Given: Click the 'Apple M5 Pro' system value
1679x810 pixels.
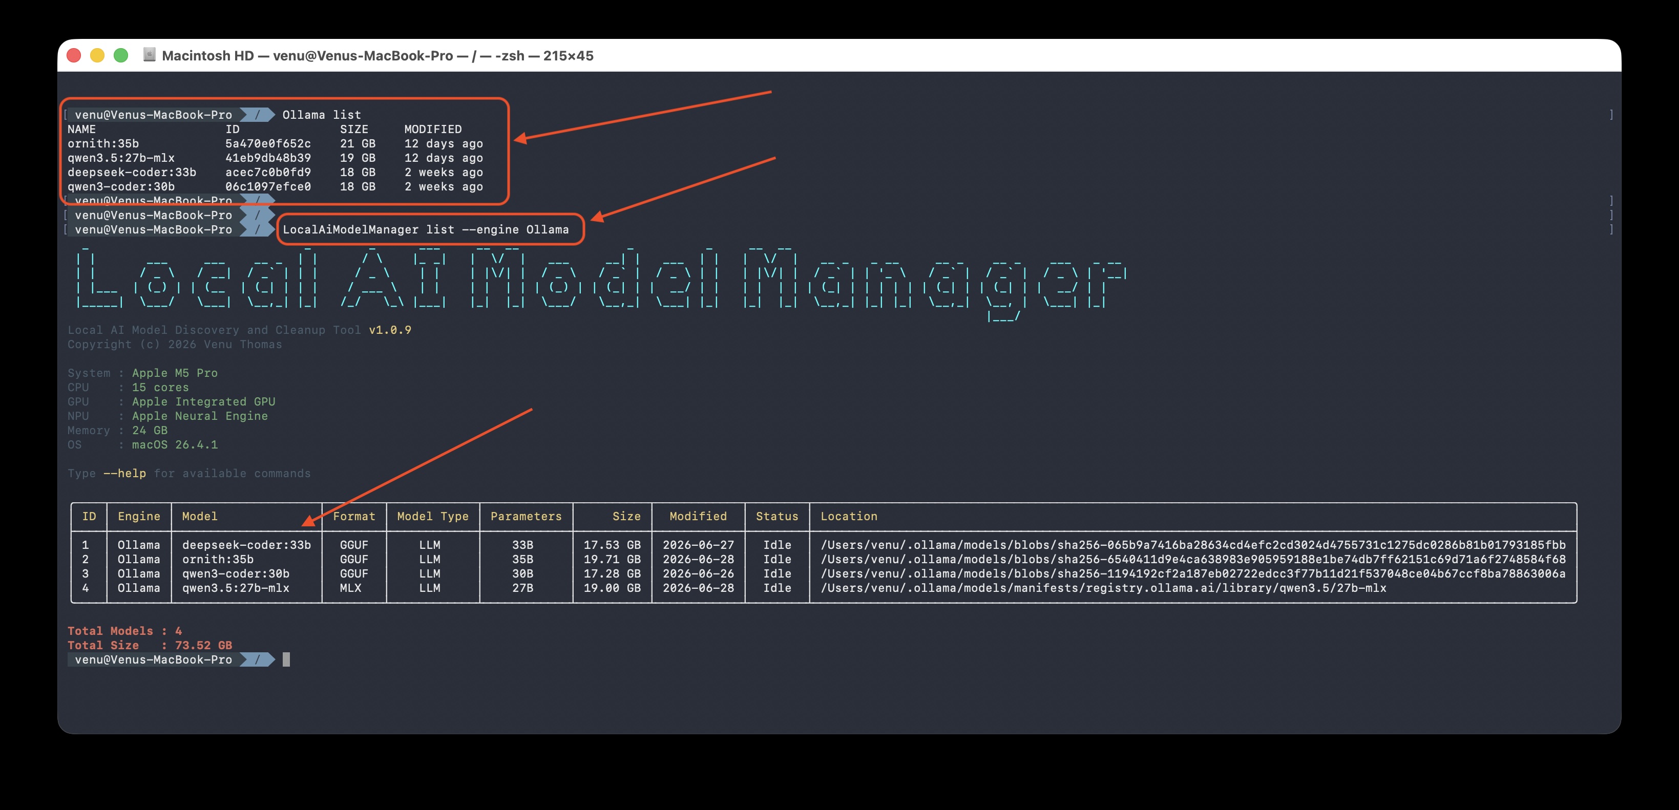Looking at the screenshot, I should (175, 373).
